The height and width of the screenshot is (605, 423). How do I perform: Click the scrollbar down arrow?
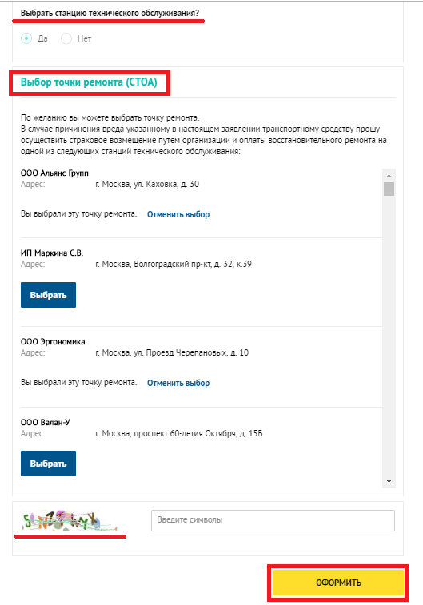(x=389, y=481)
